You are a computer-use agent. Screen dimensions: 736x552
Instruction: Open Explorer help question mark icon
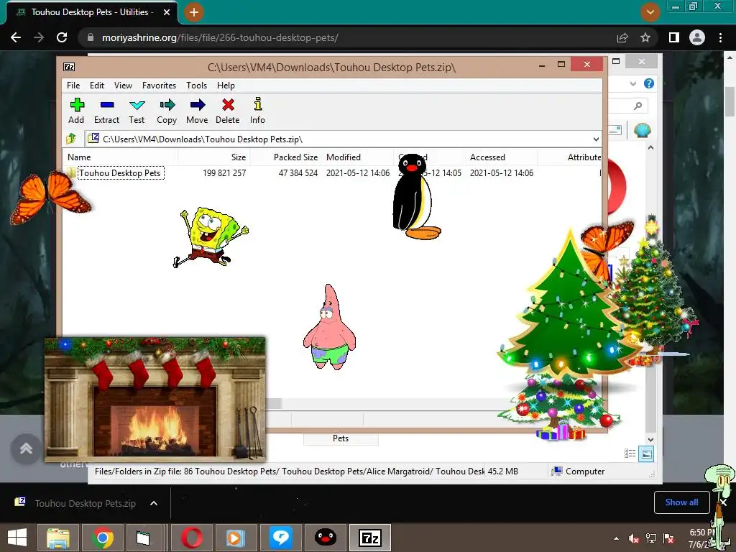tap(649, 83)
